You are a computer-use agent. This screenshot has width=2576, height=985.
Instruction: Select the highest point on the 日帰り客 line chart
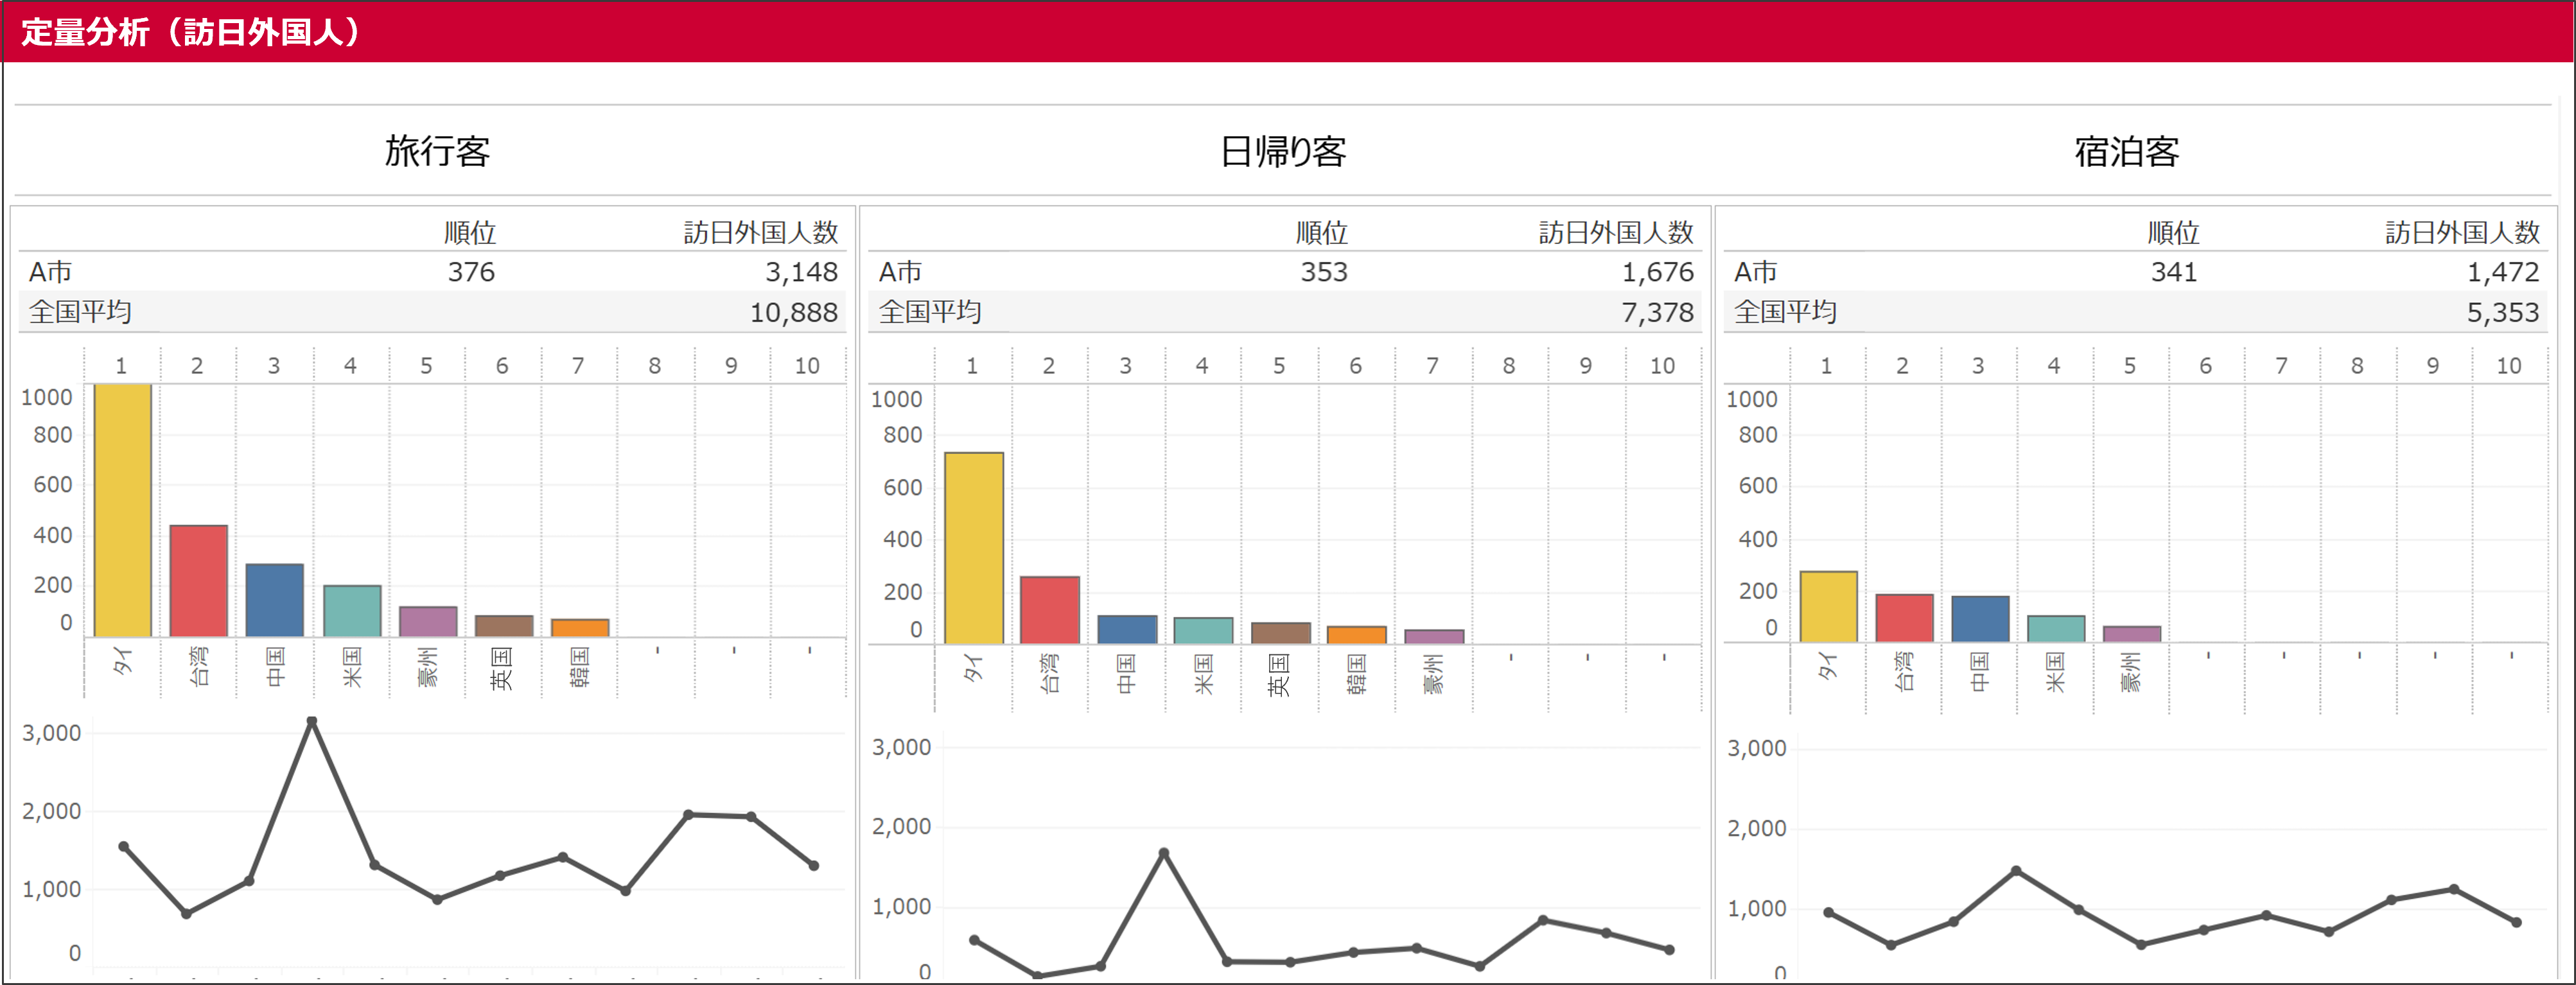pyautogui.click(x=1163, y=852)
